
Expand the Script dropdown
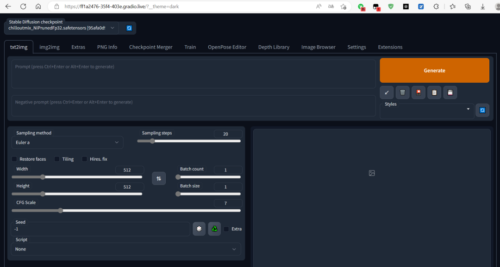[126, 249]
